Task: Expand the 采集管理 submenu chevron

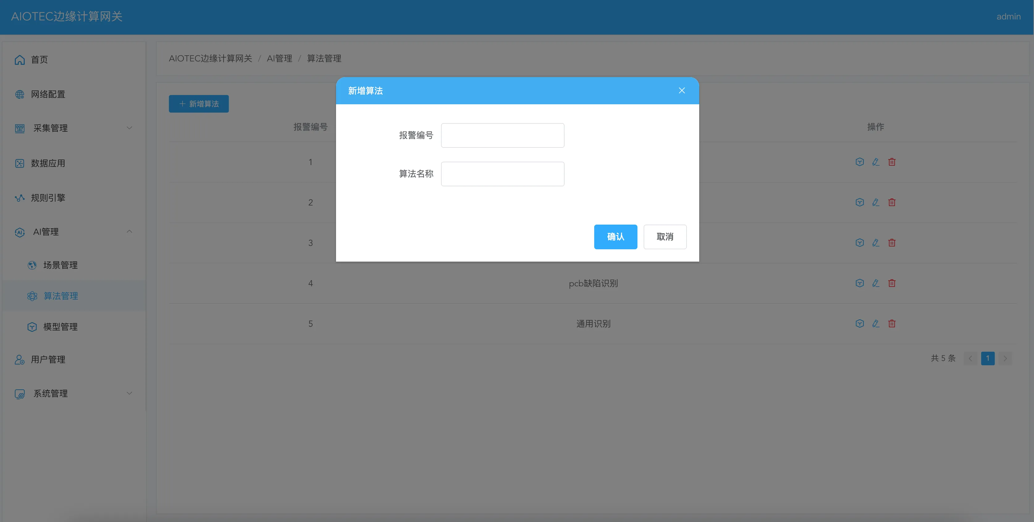Action: point(129,128)
